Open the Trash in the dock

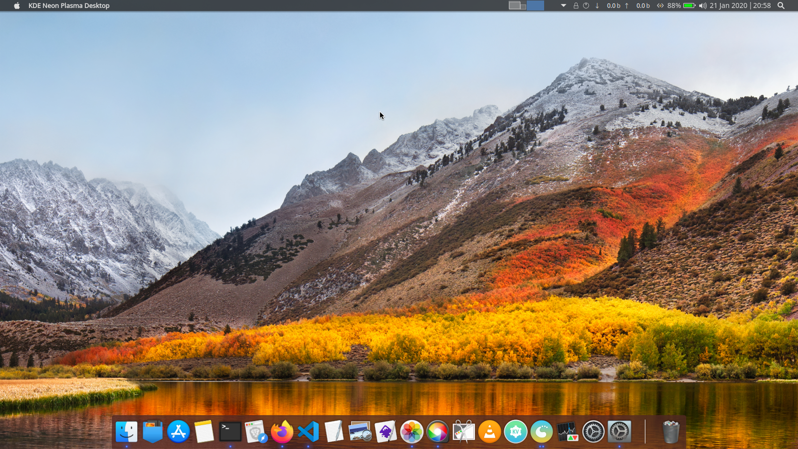pyautogui.click(x=671, y=432)
